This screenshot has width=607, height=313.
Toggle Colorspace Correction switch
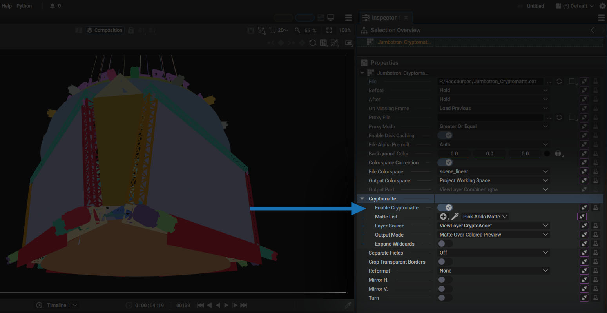pos(445,162)
